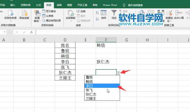The image size is (190, 112).
Task: Click inside the formula bar input
Action: pyautogui.click(x=113, y=32)
